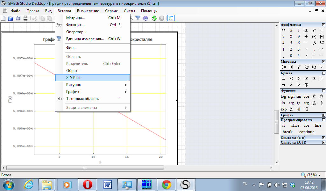Click the Save diskette toolbar icon
Screen dimensions: 326x191
(18, 18)
